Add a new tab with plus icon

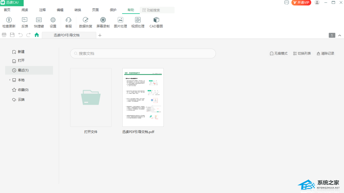(x=100, y=35)
